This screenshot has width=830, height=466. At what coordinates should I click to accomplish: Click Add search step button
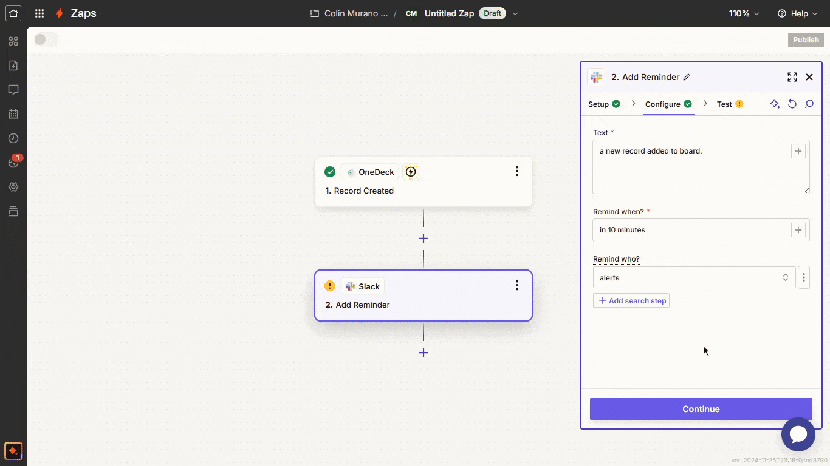pos(631,300)
